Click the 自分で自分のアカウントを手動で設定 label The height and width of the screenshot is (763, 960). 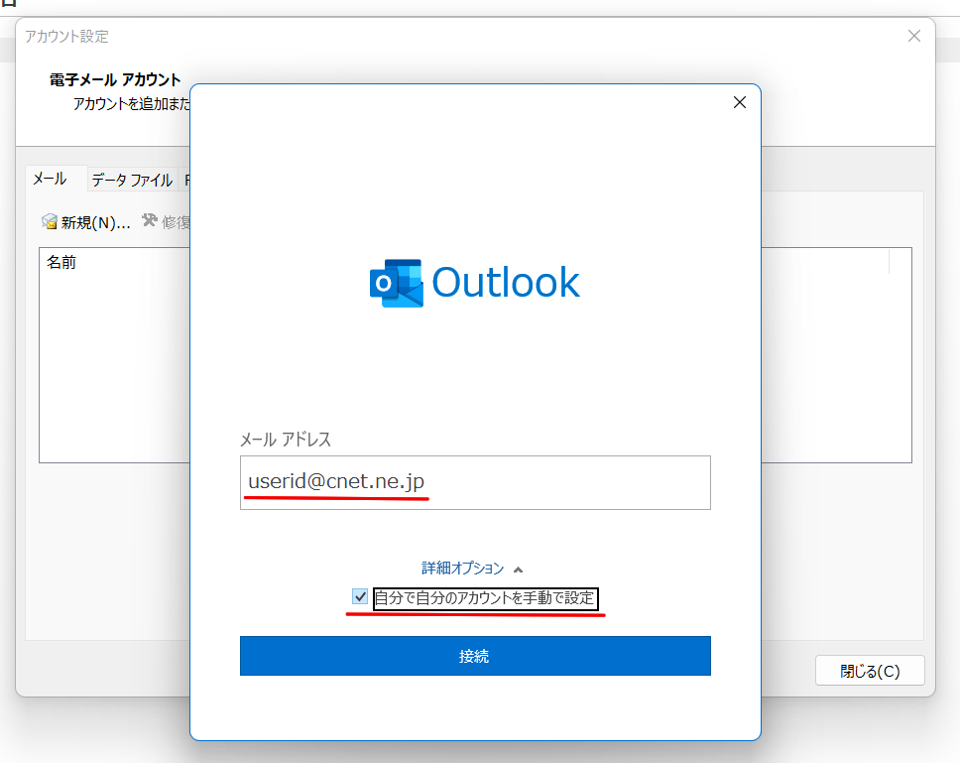[x=485, y=597]
